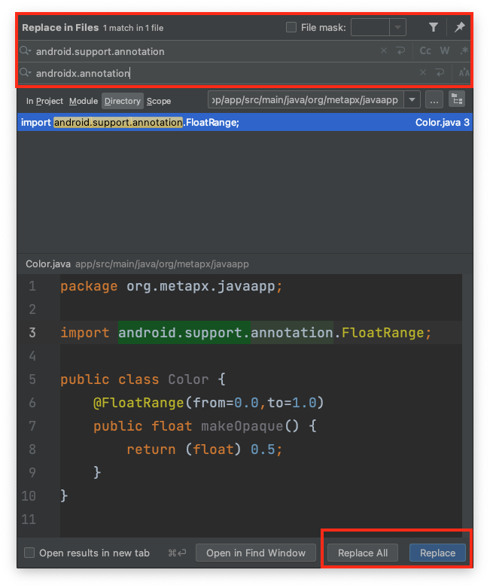The image size is (490, 588).
Task: Toggle Words (W) matching option
Action: 445,50
